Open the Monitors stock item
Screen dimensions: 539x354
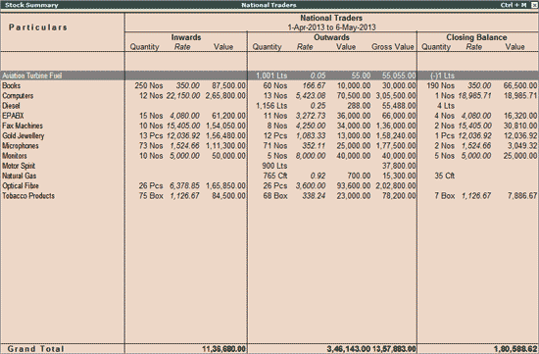(15, 156)
